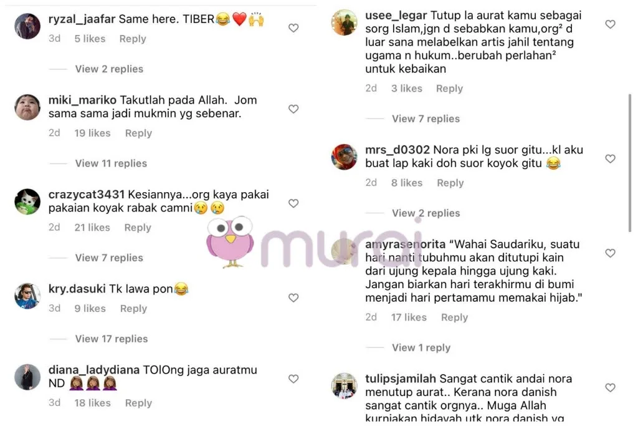Screen dimensions: 638x426
Task: Open tulipsjamilah's profile via username
Action: pyautogui.click(x=401, y=379)
